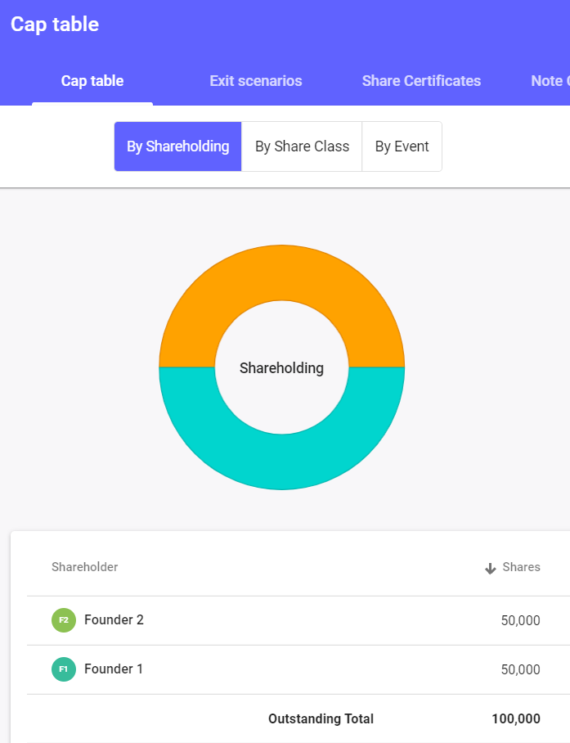Switch to By Event view
Screen dimensions: 570x743
click(402, 146)
